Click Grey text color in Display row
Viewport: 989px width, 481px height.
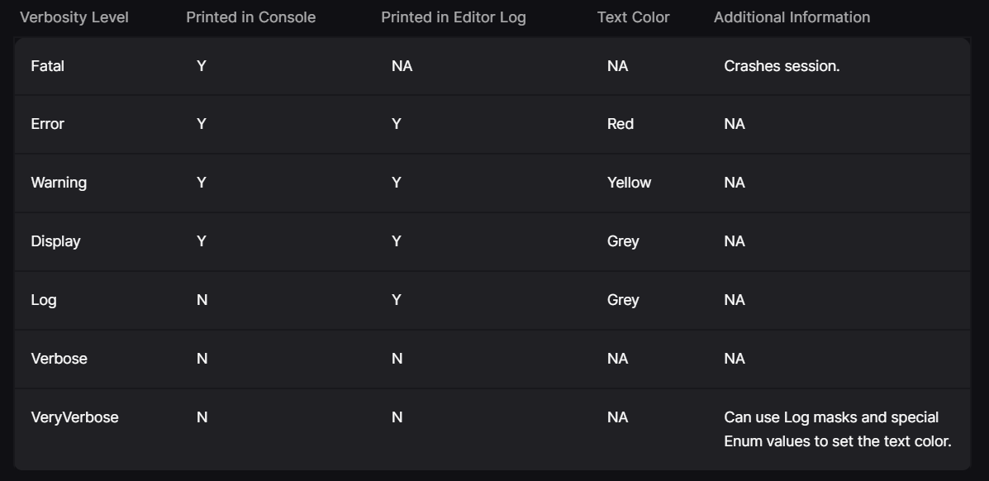tap(622, 241)
